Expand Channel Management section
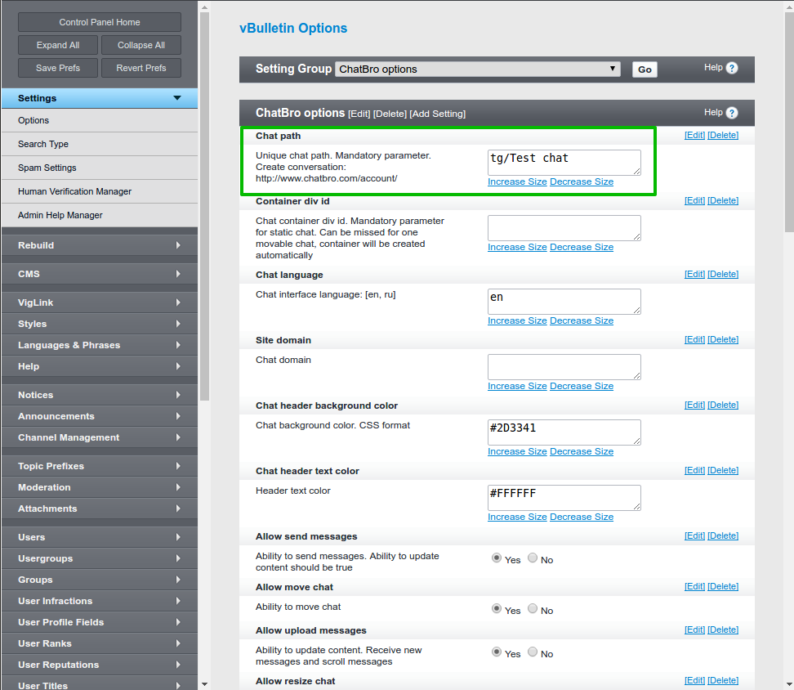The height and width of the screenshot is (690, 794). [100, 437]
